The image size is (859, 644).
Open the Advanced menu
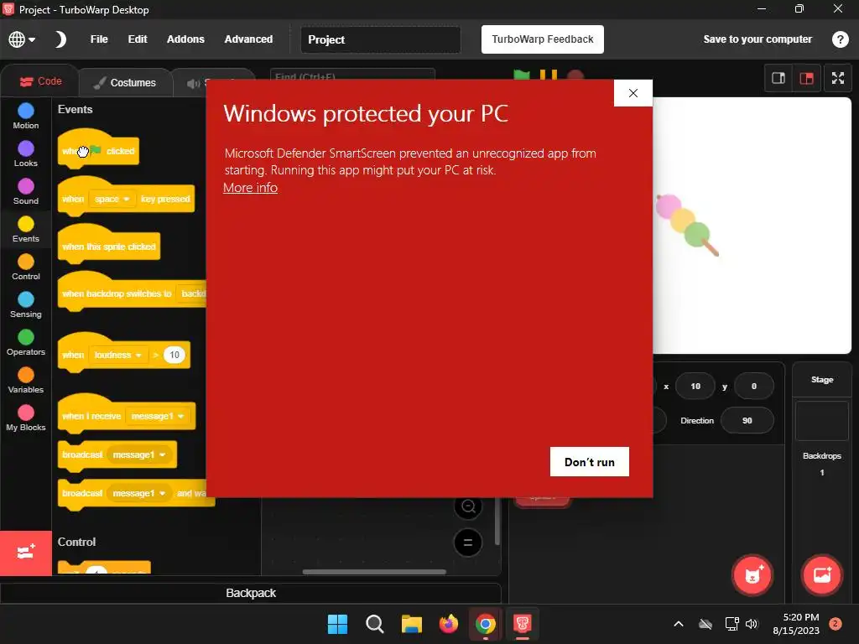coord(248,39)
